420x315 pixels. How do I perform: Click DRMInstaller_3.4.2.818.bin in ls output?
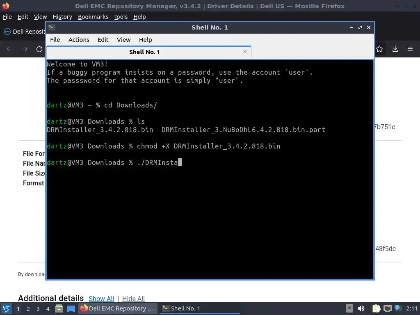coord(100,130)
